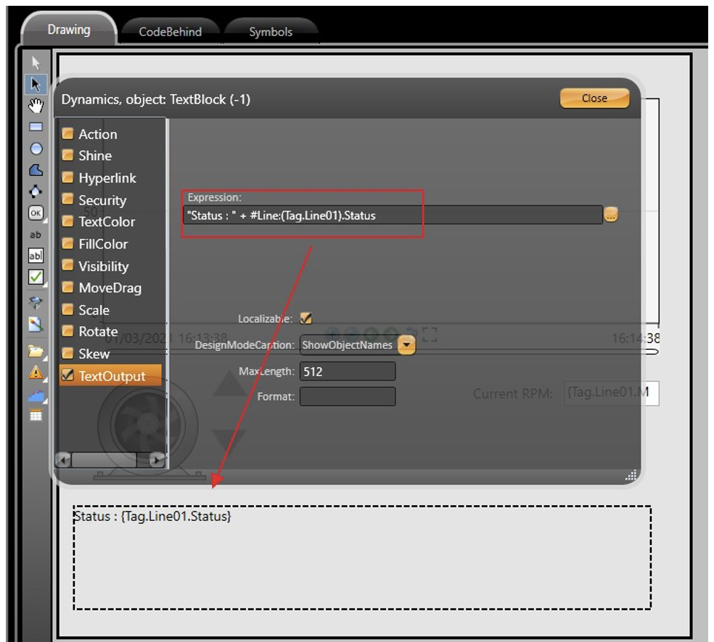Click the dynamics list scrollbar left arrow
The height and width of the screenshot is (642, 714).
(x=63, y=460)
